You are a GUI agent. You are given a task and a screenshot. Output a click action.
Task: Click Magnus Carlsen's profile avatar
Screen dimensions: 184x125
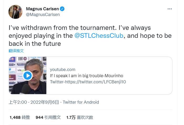pyautogui.click(x=15, y=12)
